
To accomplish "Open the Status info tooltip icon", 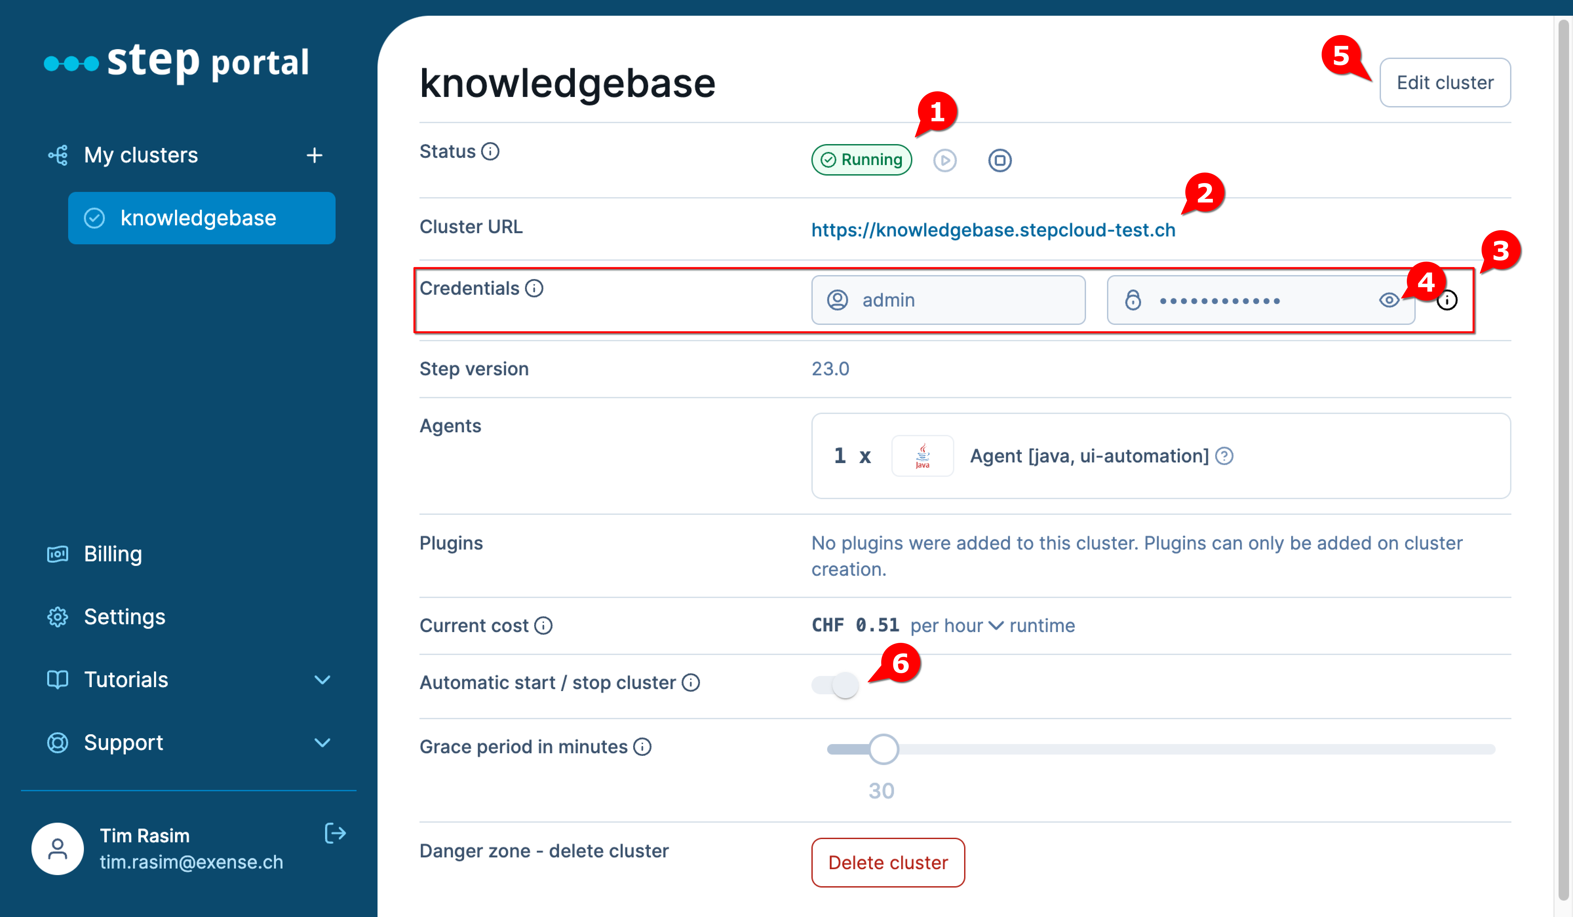I will click(491, 151).
